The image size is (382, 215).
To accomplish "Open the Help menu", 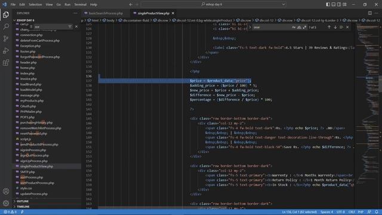I will pyautogui.click(x=94, y=4).
